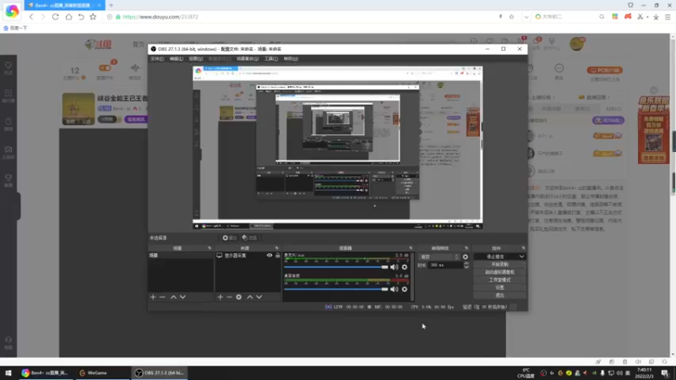This screenshot has height=380, width=676.
Task: Open the Settings button in OBS Controls
Action: coord(499,287)
